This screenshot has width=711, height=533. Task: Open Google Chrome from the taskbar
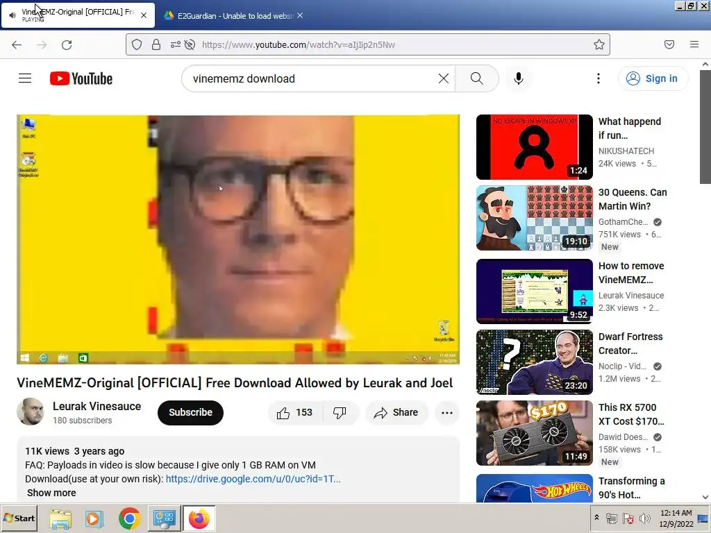click(x=130, y=518)
